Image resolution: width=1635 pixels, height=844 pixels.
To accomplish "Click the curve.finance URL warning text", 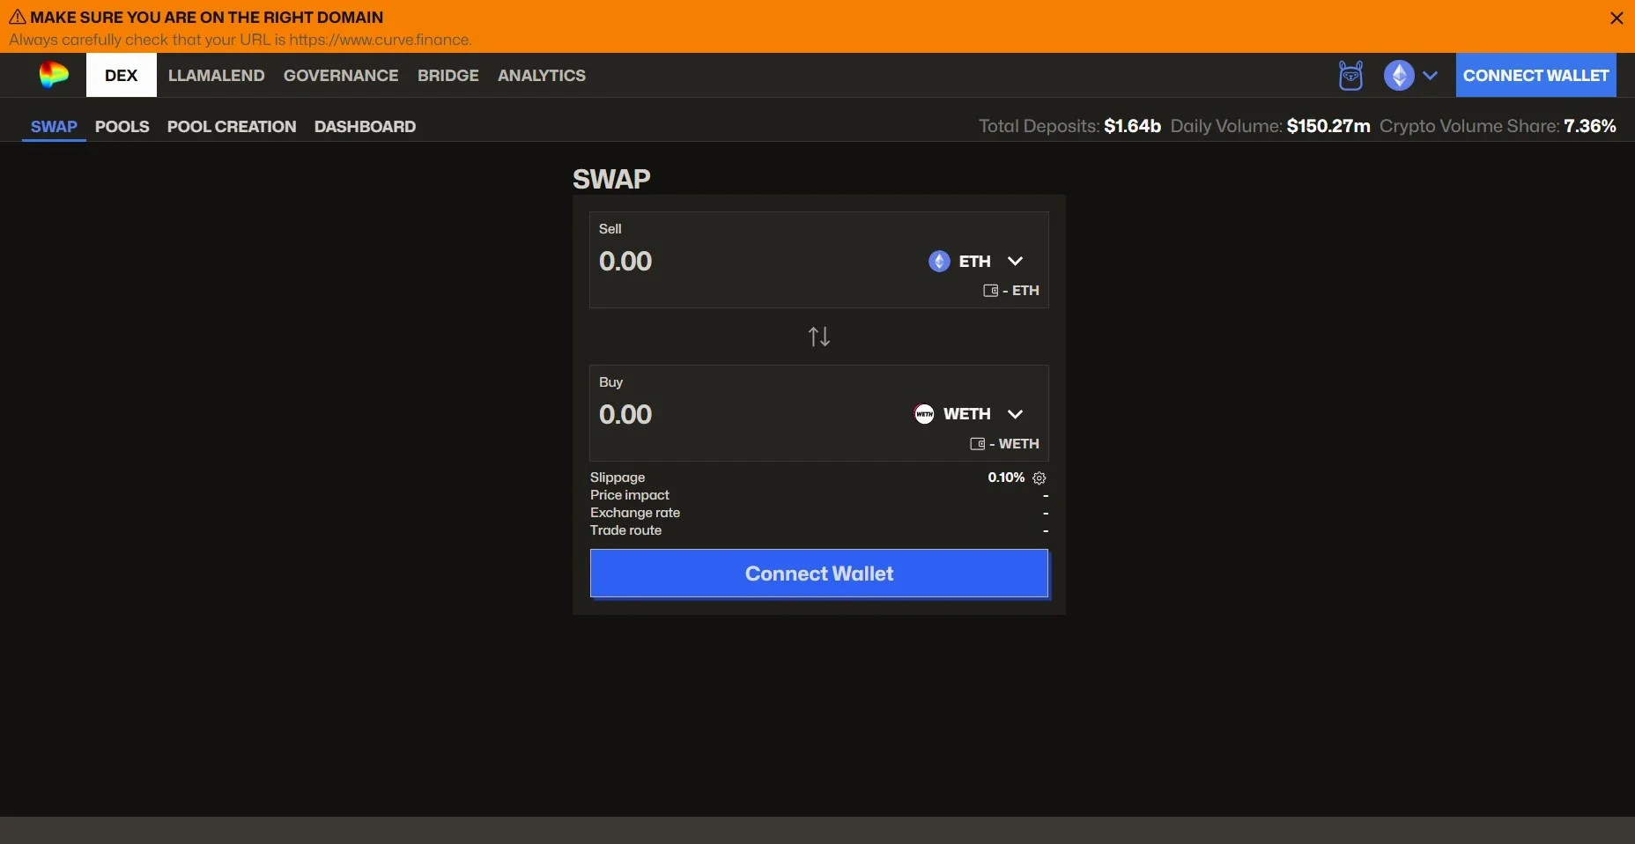I will tap(240, 40).
